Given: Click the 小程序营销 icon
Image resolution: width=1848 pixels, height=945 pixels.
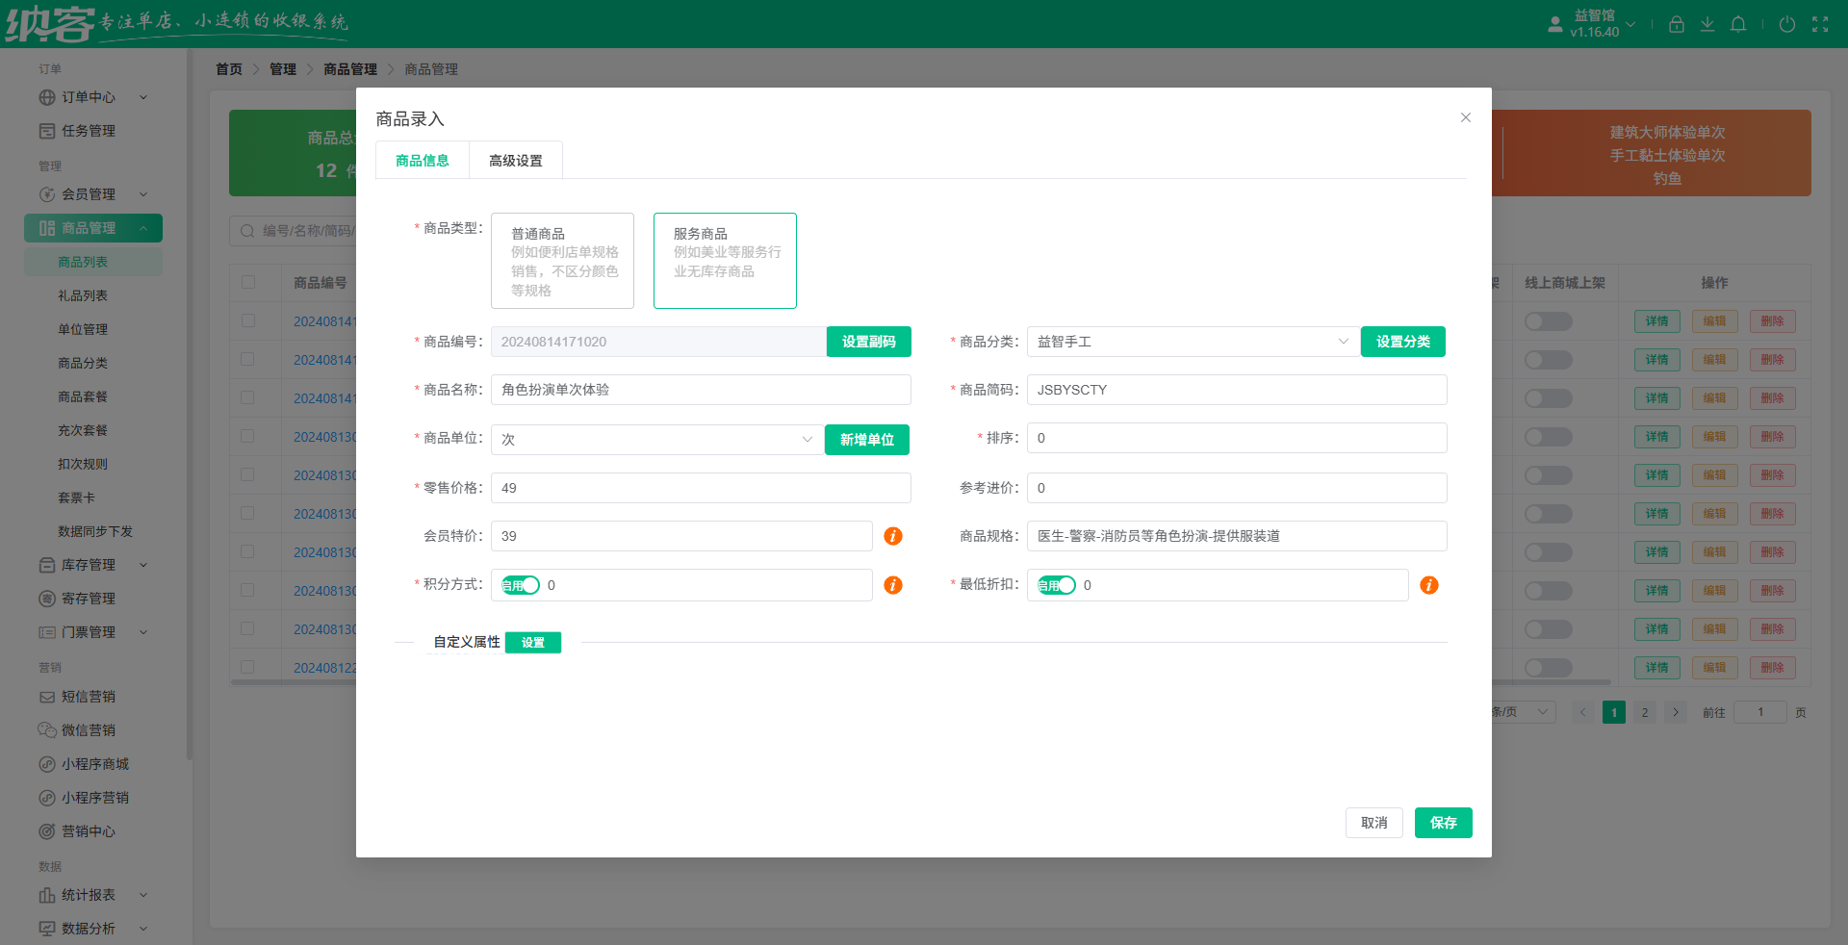Looking at the screenshot, I should click(x=47, y=798).
